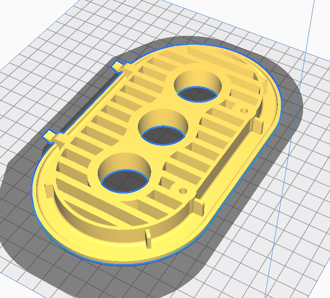Click the small screw hole near the top-right rim

[244, 111]
